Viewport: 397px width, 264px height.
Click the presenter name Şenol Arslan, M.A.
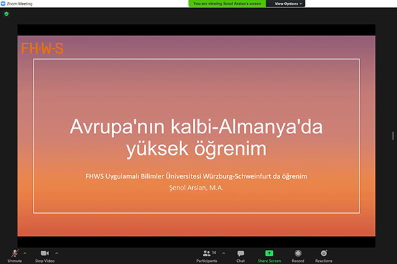[x=196, y=188]
